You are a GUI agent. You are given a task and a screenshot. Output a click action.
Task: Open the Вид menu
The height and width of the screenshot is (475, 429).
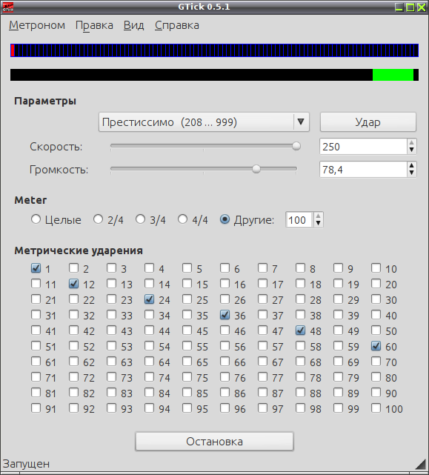(133, 25)
